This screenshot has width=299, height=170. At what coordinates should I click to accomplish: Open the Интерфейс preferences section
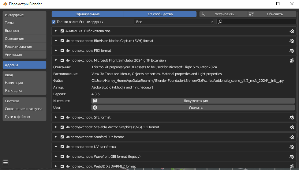24,15
